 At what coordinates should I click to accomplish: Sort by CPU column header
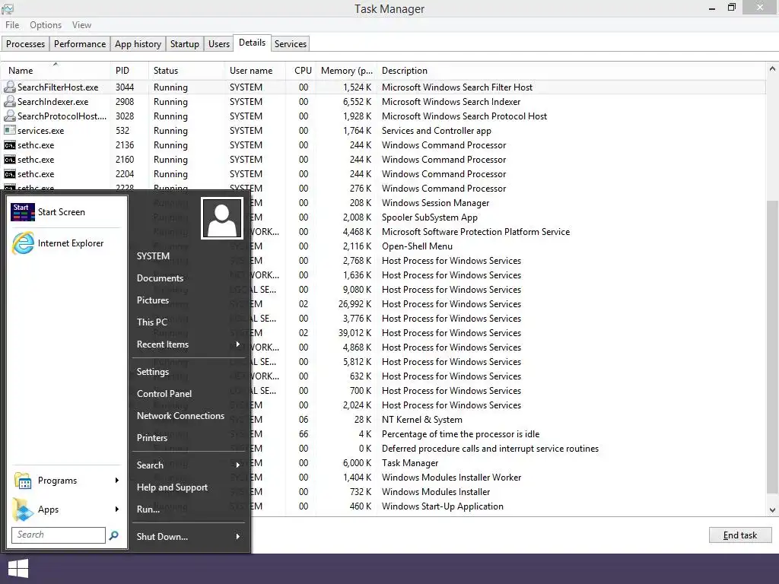pyautogui.click(x=303, y=71)
